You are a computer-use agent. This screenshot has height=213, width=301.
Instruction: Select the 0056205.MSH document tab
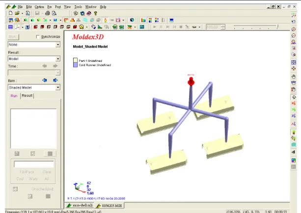coord(109,206)
